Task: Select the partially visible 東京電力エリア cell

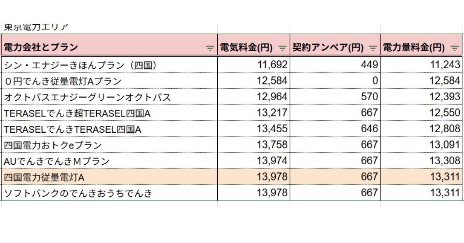Action: (x=109, y=29)
